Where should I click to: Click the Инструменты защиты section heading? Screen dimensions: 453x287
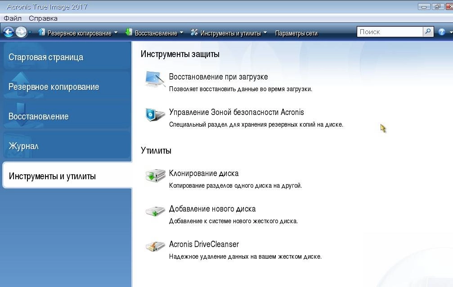click(x=180, y=54)
